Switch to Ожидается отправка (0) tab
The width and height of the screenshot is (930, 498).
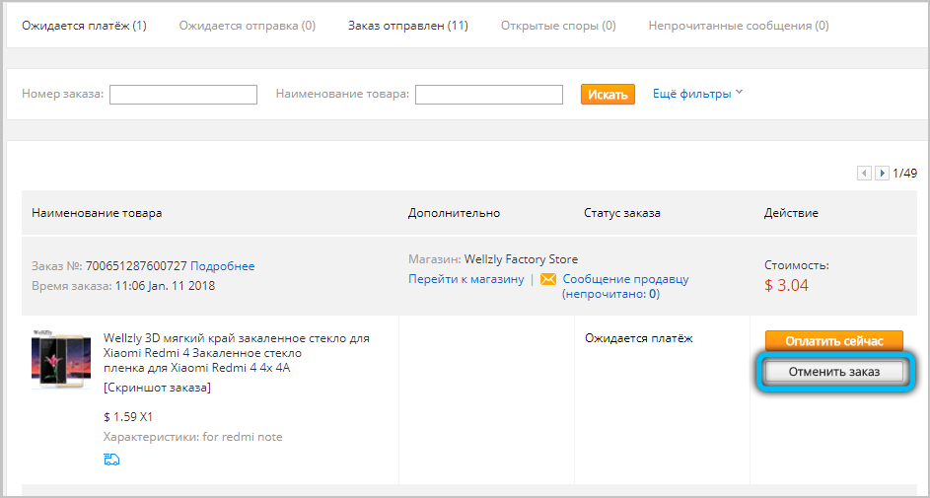[x=247, y=25]
